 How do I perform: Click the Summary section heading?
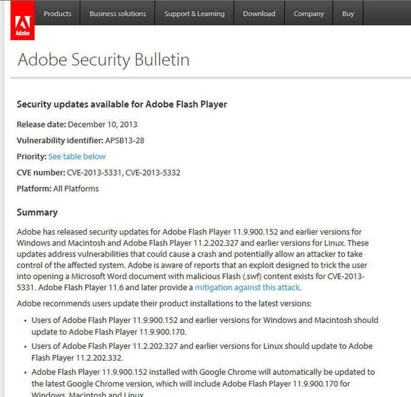pyautogui.click(x=37, y=212)
